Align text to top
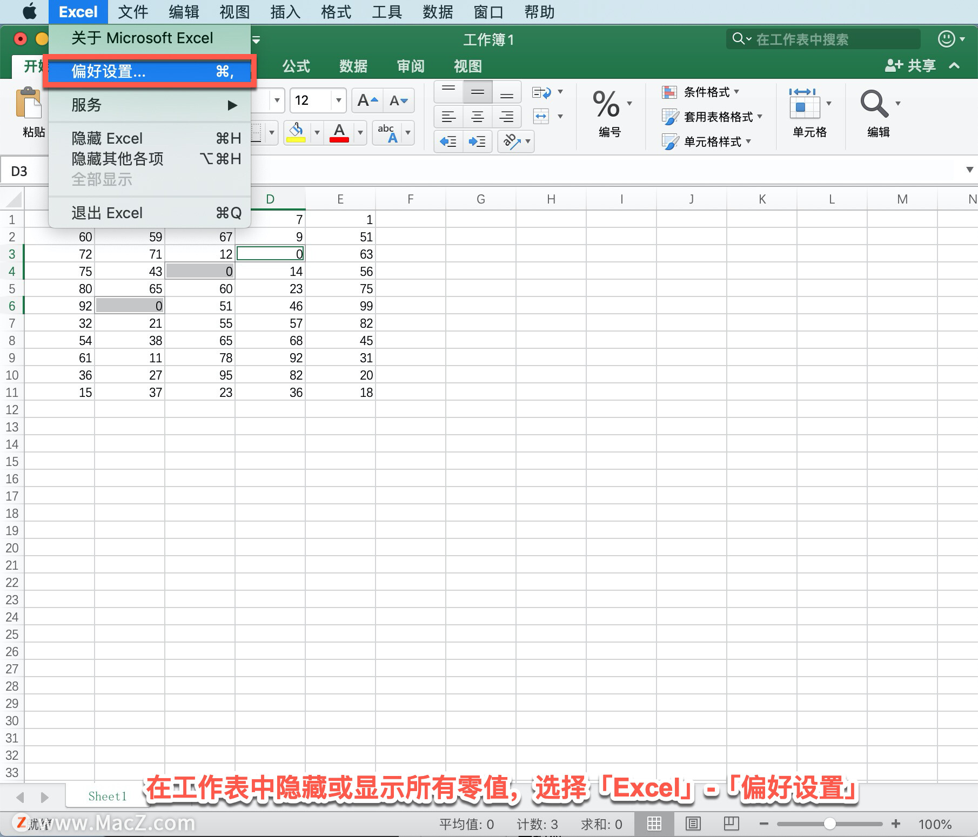This screenshot has width=978, height=837. [x=448, y=92]
